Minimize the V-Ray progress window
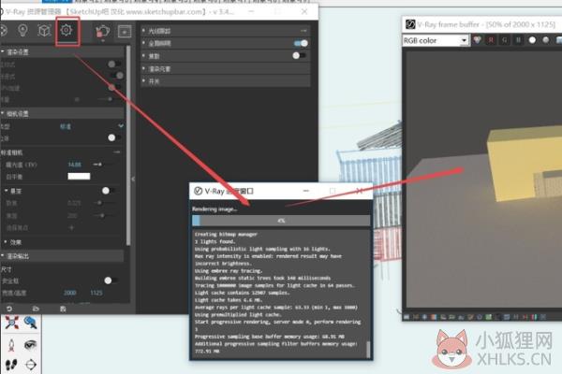Viewport: 562px width, 374px height. click(305, 191)
